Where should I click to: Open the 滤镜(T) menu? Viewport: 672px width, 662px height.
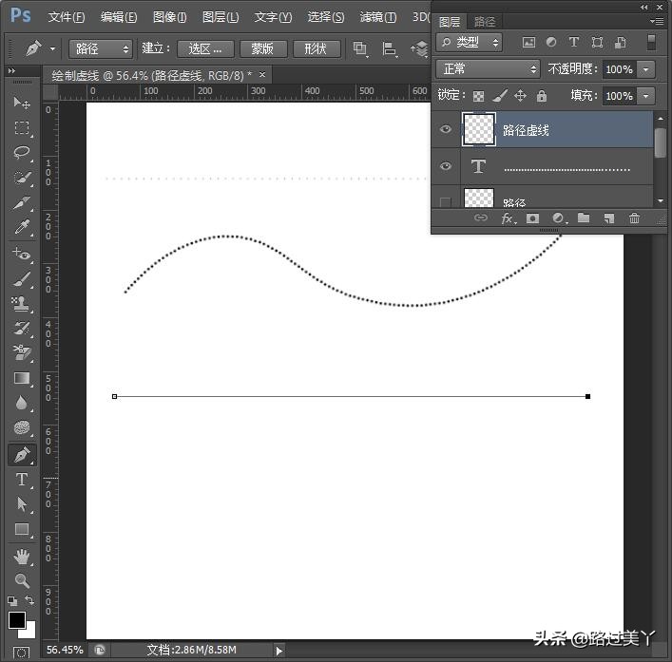[378, 17]
